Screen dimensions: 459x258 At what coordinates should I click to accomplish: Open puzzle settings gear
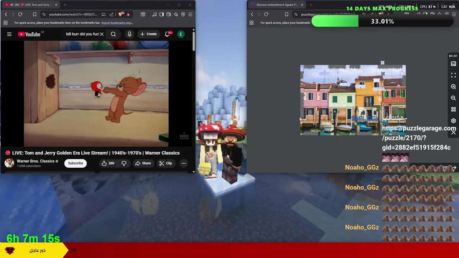453,121
